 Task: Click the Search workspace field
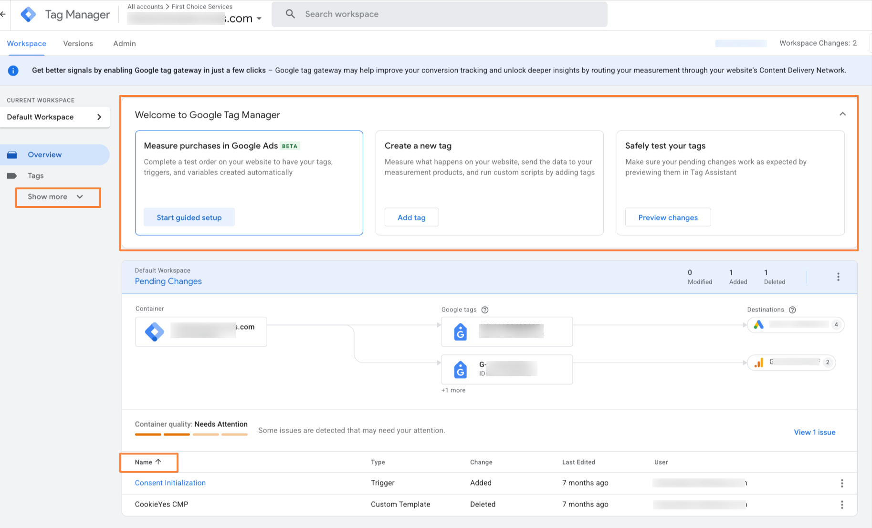(x=440, y=14)
